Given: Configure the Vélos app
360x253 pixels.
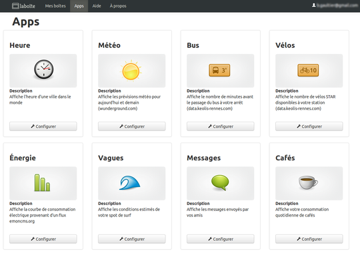Looking at the screenshot, I should coord(309,126).
